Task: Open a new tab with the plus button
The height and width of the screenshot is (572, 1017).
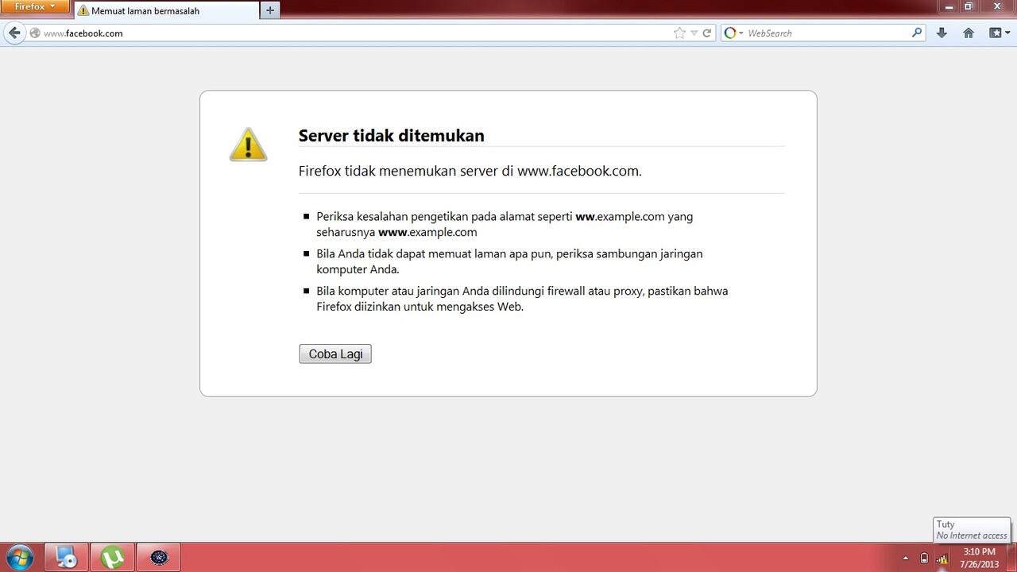Action: tap(270, 10)
